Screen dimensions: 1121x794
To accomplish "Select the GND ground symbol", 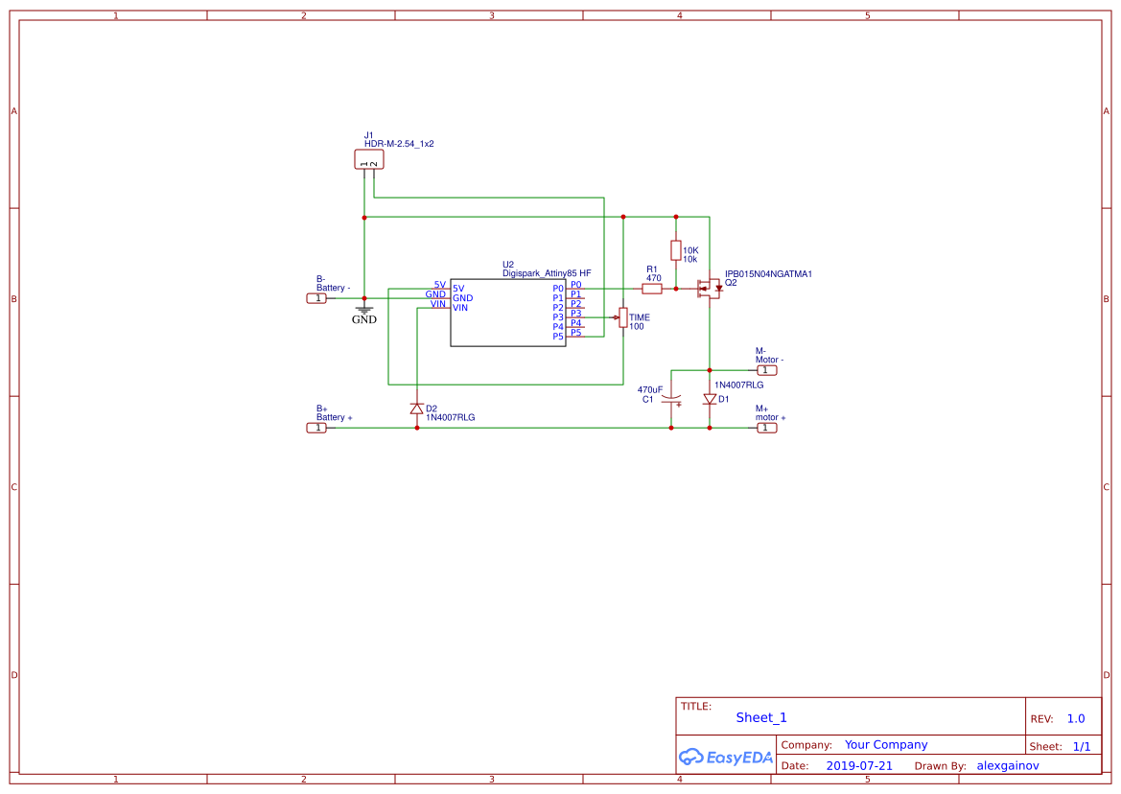I will coord(363,312).
